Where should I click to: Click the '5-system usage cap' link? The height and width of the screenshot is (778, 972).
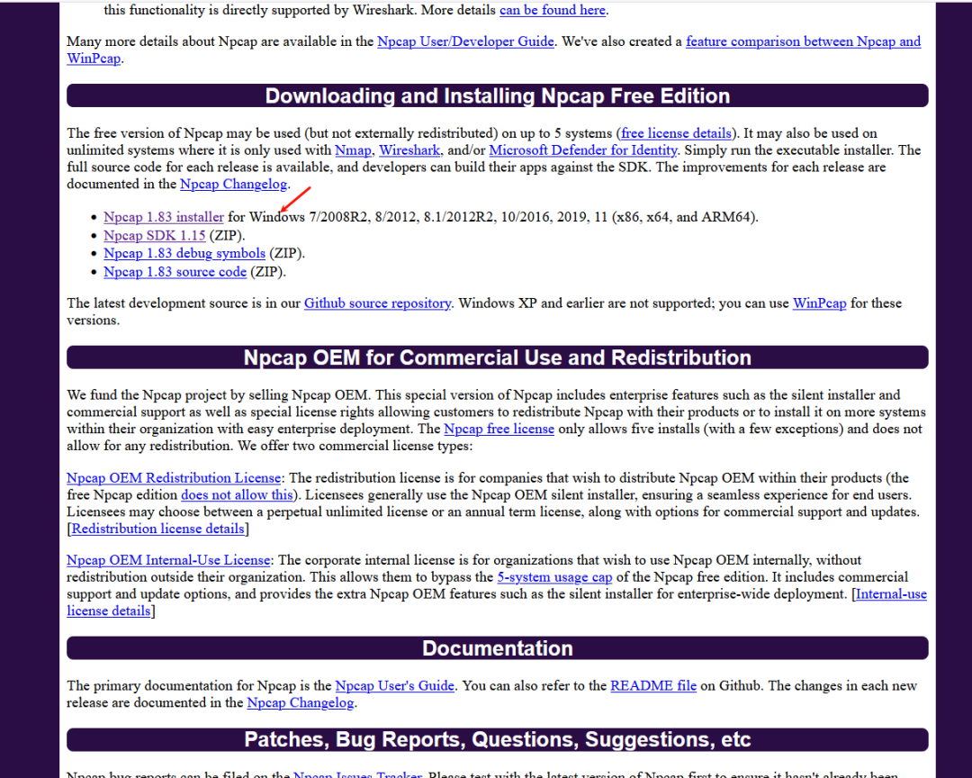pyautogui.click(x=554, y=577)
